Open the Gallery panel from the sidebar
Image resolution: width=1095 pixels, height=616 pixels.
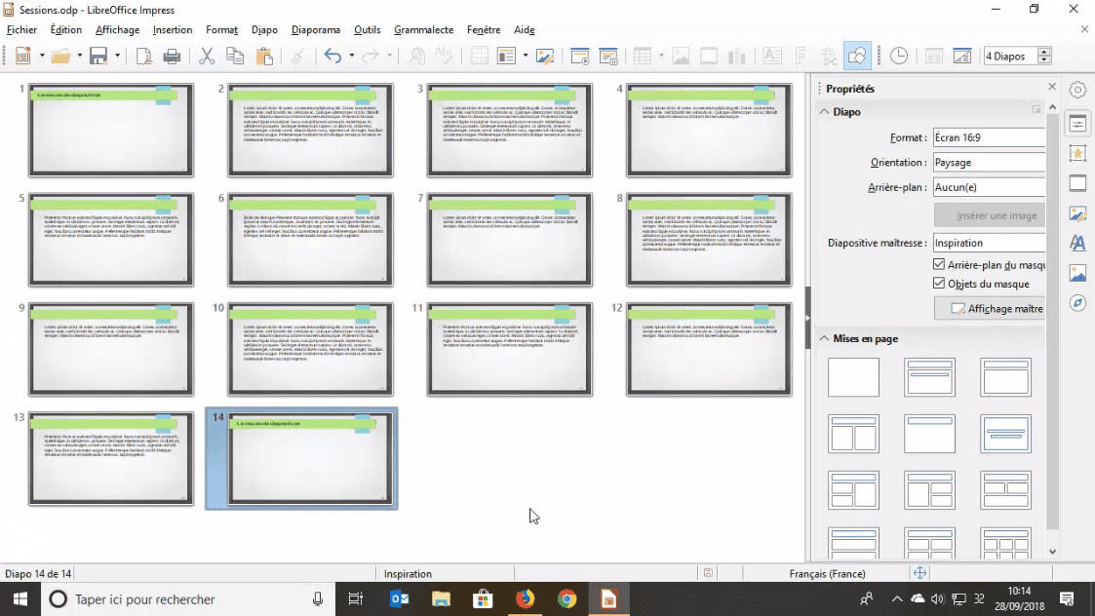pos(1077,273)
